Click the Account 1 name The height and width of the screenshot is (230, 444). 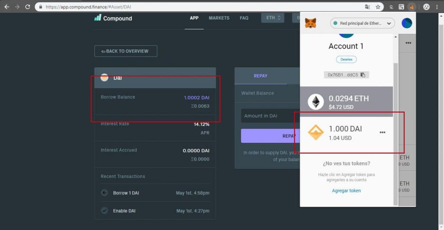click(x=346, y=46)
